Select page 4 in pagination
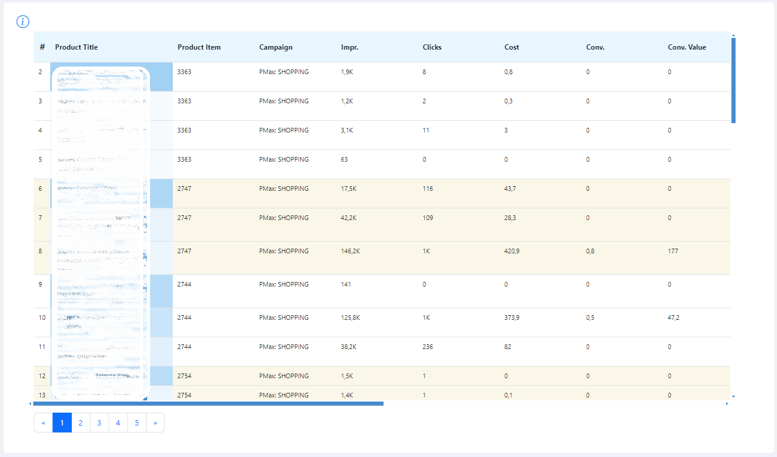Viewport: 777px width, 457px height. [118, 423]
